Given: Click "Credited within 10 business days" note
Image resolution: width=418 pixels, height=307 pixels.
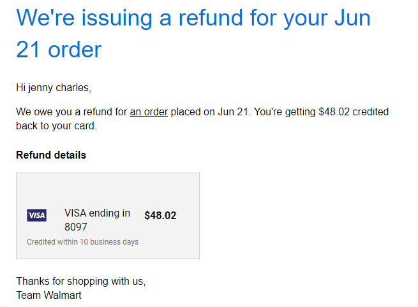Looking at the screenshot, I should pyautogui.click(x=82, y=242).
